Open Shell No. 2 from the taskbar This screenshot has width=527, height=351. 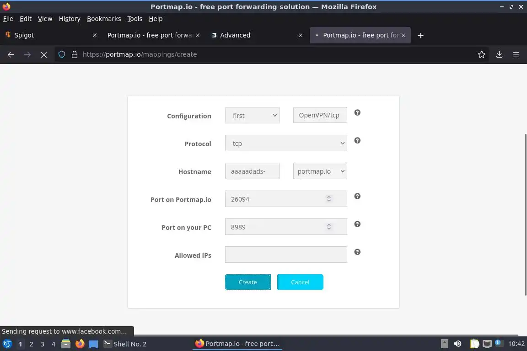click(125, 344)
